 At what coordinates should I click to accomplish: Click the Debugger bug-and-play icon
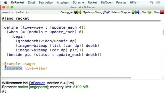(x=77, y=12)
